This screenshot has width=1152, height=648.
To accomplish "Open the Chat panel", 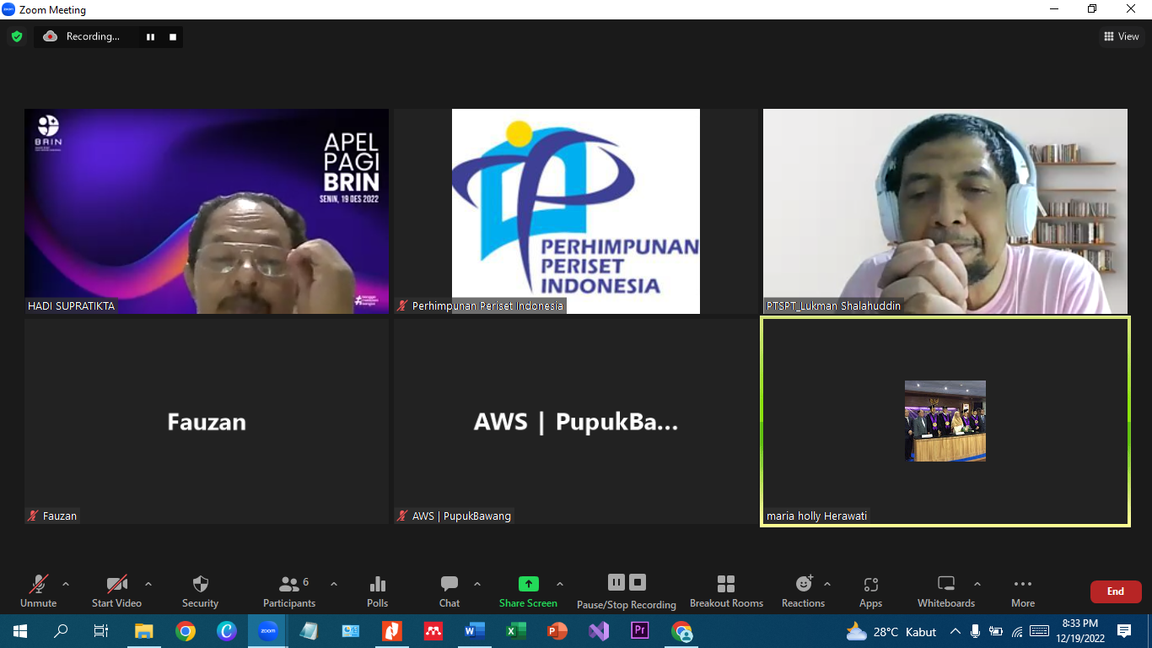I will [449, 591].
